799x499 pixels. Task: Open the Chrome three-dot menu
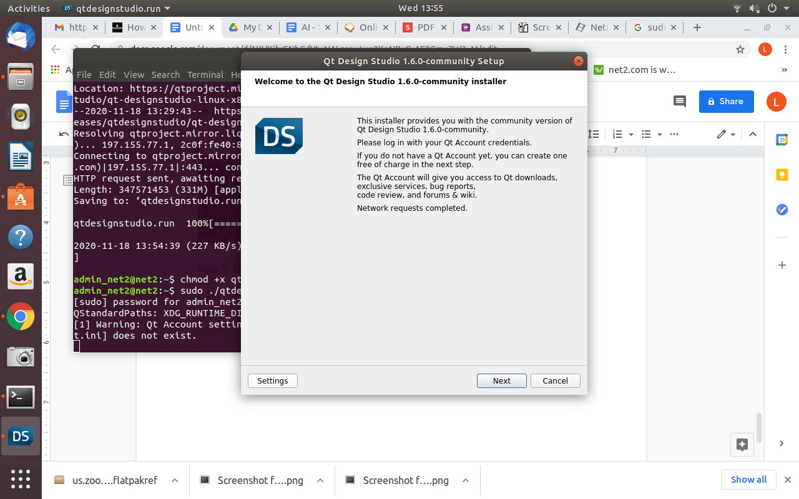[786, 49]
